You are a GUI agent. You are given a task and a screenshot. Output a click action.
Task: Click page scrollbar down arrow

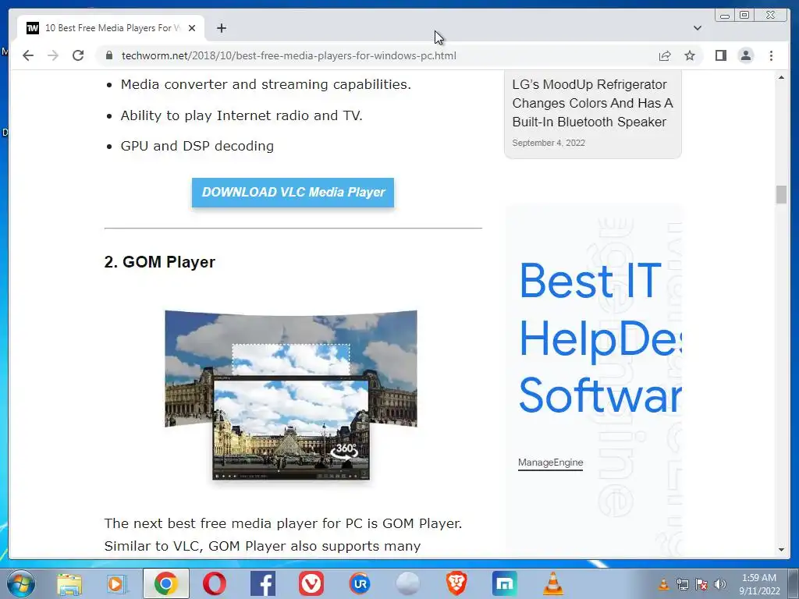pos(781,550)
